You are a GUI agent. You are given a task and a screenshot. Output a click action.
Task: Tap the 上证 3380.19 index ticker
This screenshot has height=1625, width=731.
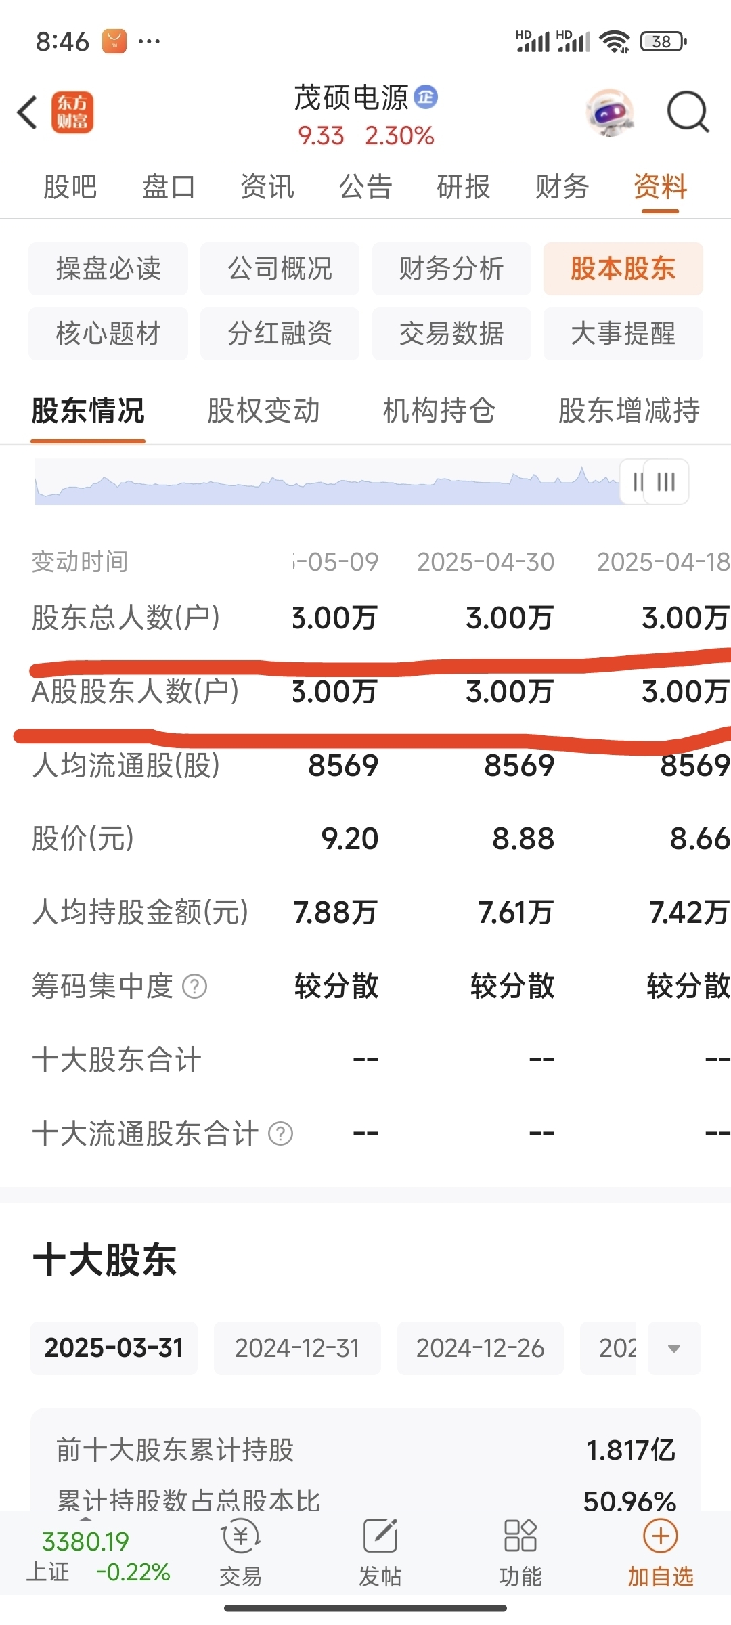tap(99, 1556)
